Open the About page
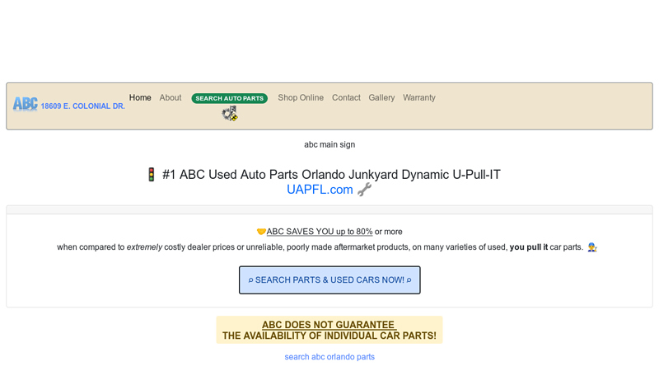 pyautogui.click(x=171, y=97)
